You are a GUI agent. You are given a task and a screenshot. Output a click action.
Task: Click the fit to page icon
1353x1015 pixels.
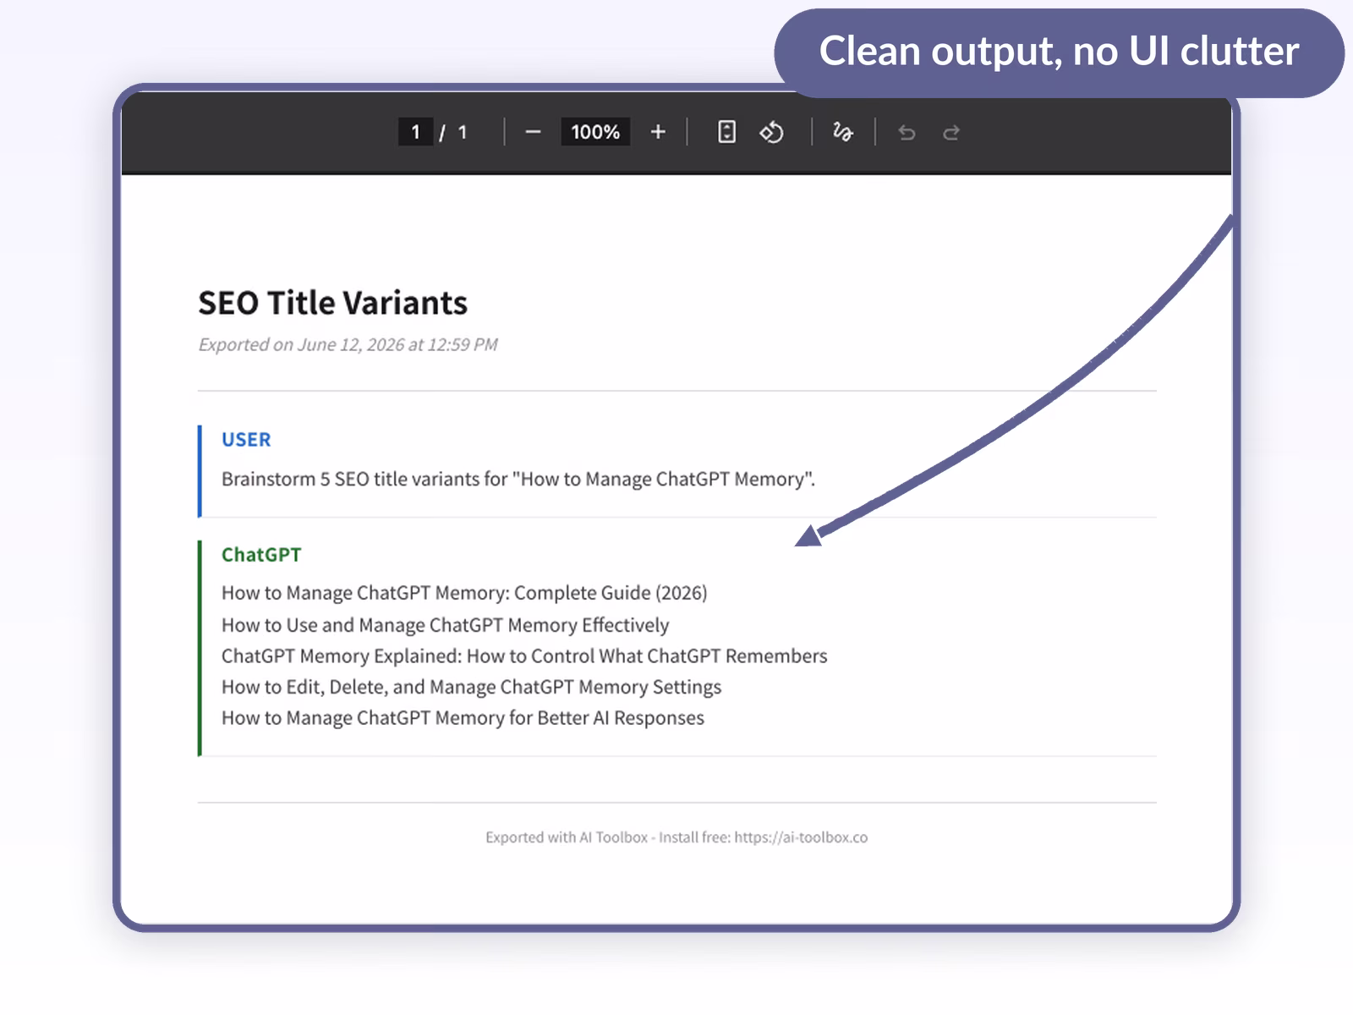coord(726,133)
